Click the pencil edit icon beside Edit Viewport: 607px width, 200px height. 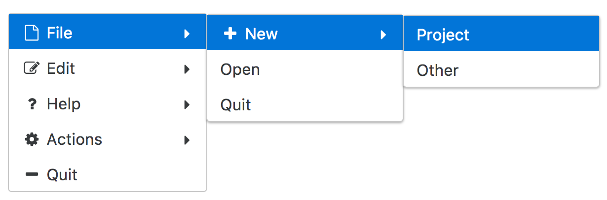[32, 68]
